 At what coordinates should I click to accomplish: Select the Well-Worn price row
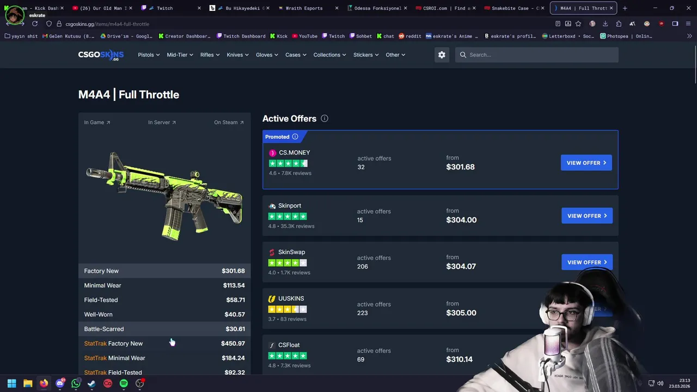(164, 315)
